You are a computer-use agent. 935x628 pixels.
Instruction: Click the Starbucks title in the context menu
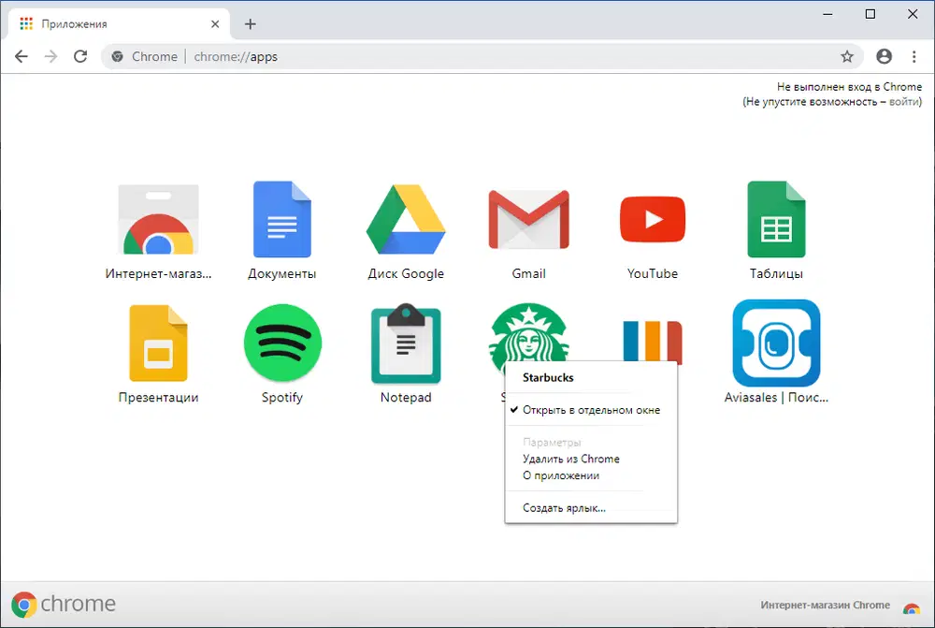coord(548,377)
